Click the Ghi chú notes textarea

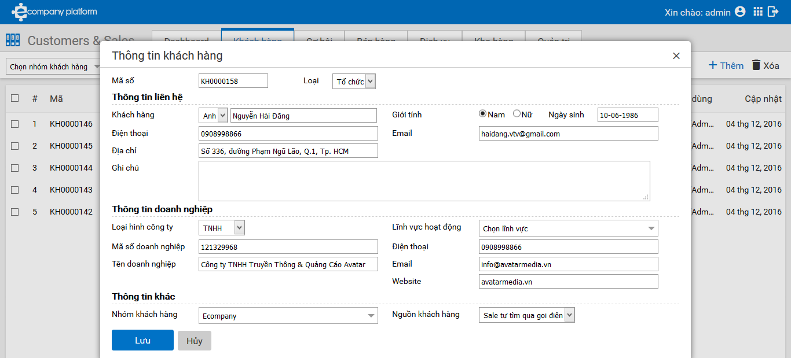(424, 181)
